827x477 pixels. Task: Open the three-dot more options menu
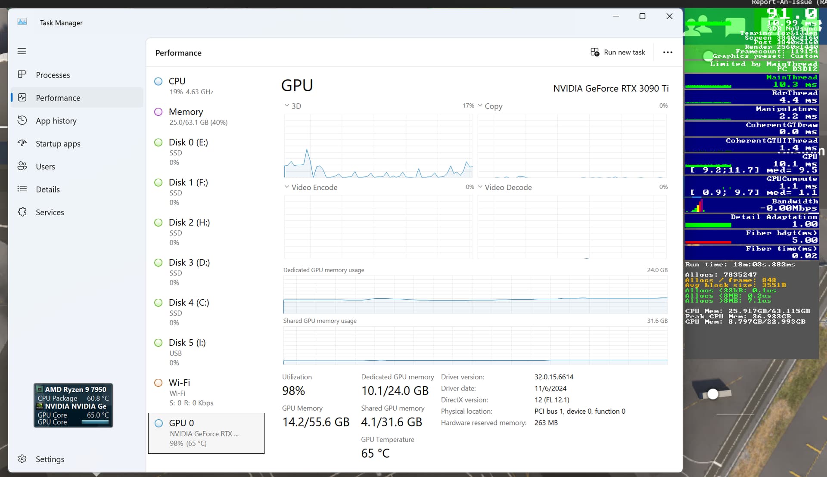[668, 52]
